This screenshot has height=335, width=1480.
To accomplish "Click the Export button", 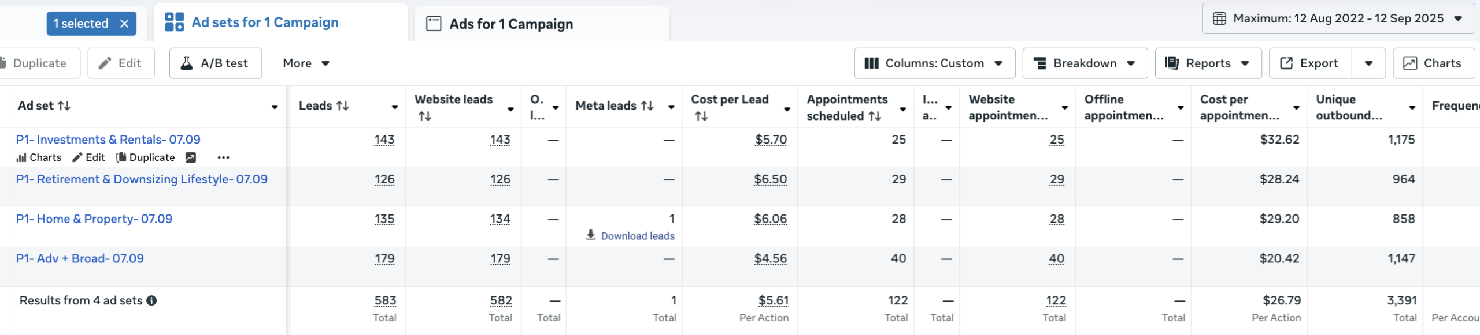I will (1310, 63).
